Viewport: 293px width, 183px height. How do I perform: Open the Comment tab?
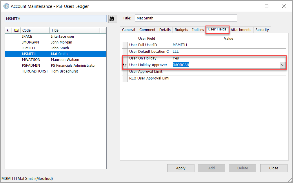tap(147, 30)
